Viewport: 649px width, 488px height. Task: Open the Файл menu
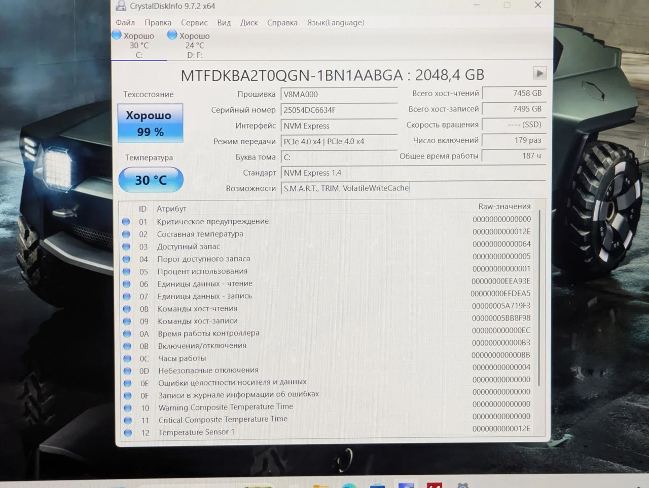[125, 22]
